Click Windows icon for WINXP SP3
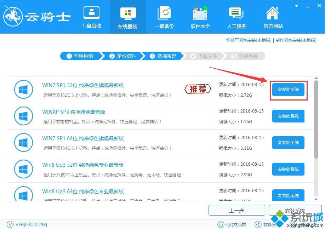Viewport: 325px width, 229px height. coord(23,116)
